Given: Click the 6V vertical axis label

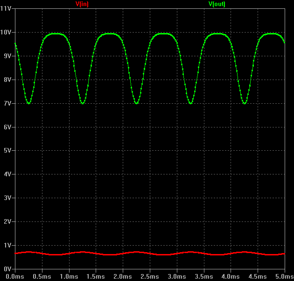Looking at the screenshot, I should [7, 127].
